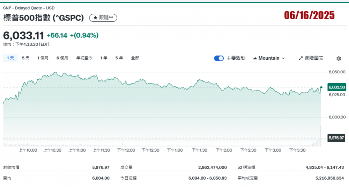Open the 進階圖表 advanced chart
The image size is (349, 187).
point(311,58)
